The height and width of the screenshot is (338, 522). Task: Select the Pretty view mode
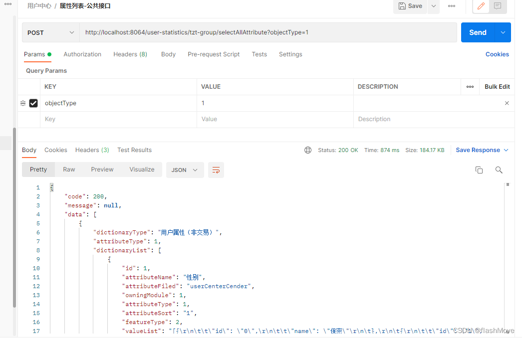coord(38,169)
